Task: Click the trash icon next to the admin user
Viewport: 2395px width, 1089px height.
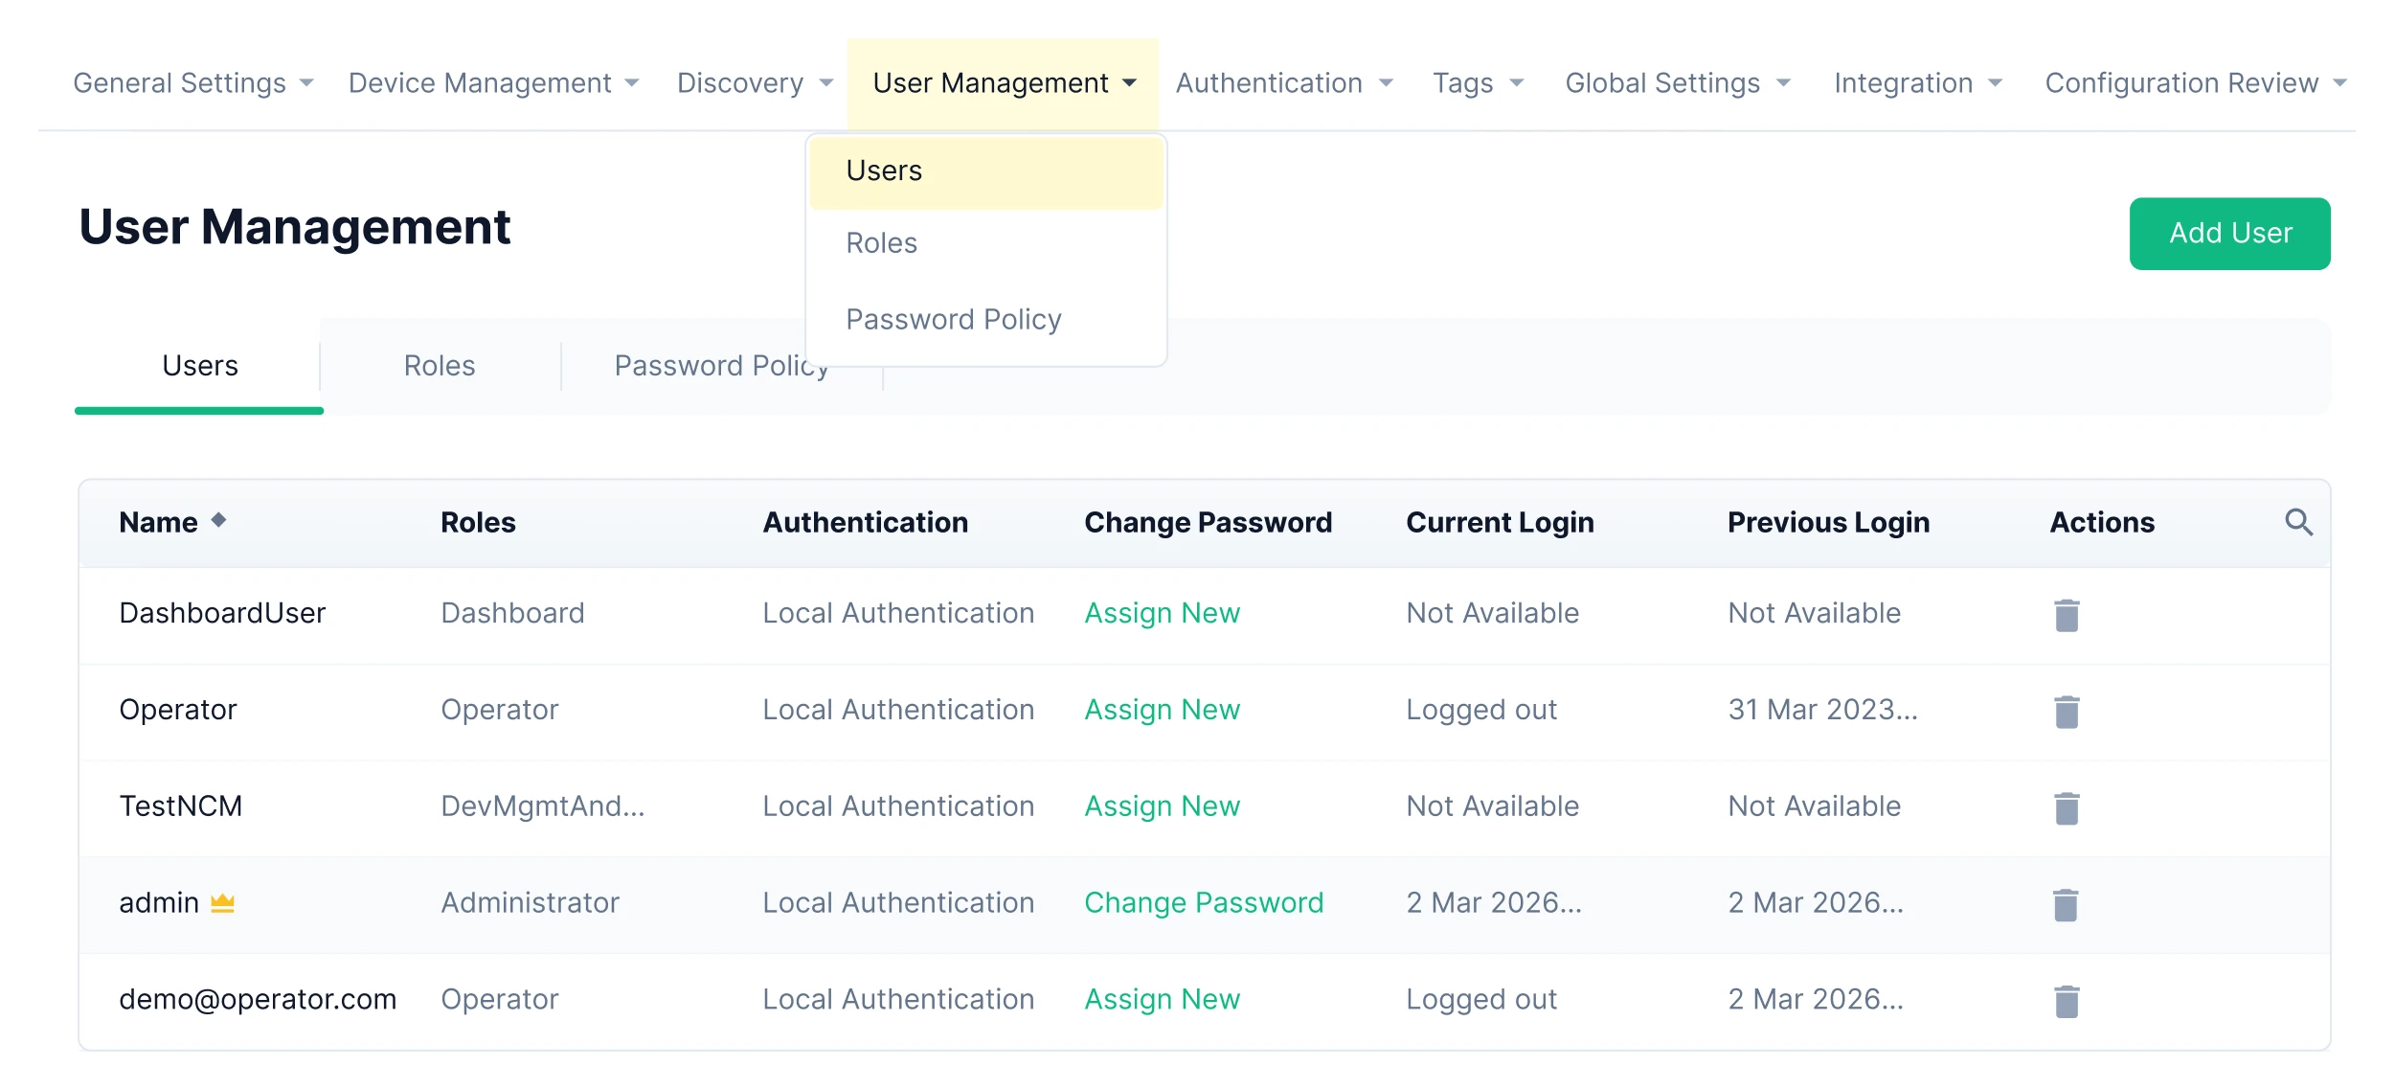Action: tap(2066, 903)
